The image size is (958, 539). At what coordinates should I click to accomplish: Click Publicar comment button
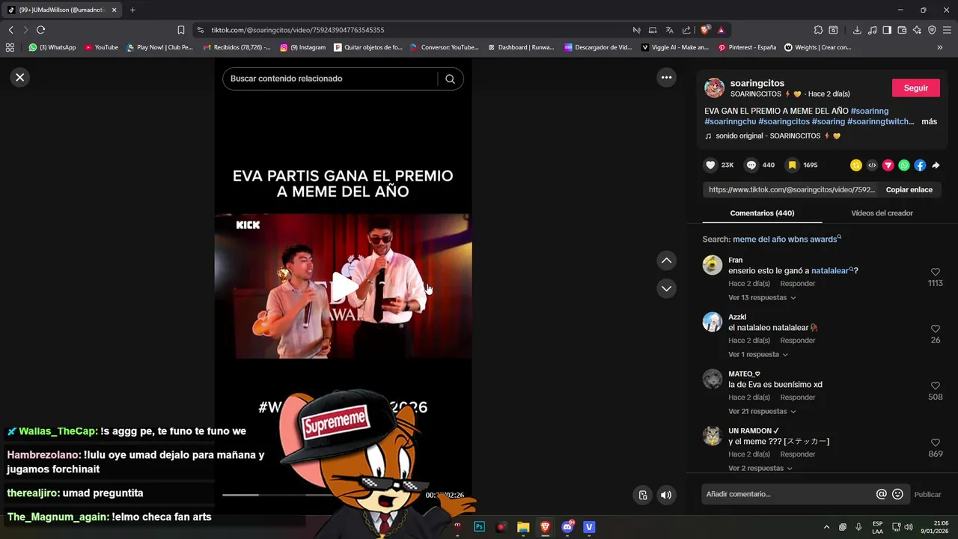927,494
